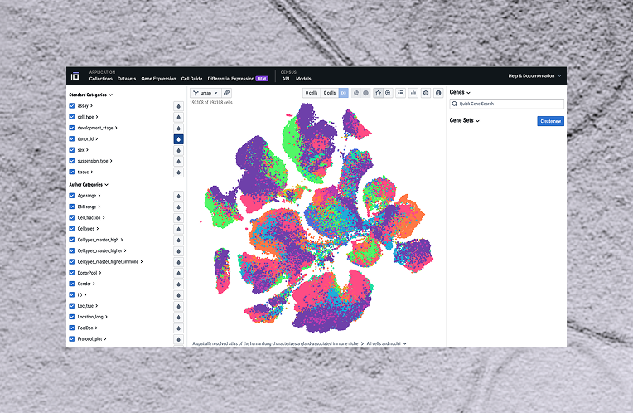The height and width of the screenshot is (413, 633).
Task: Uncheck the assay category checkbox
Action: pos(72,106)
